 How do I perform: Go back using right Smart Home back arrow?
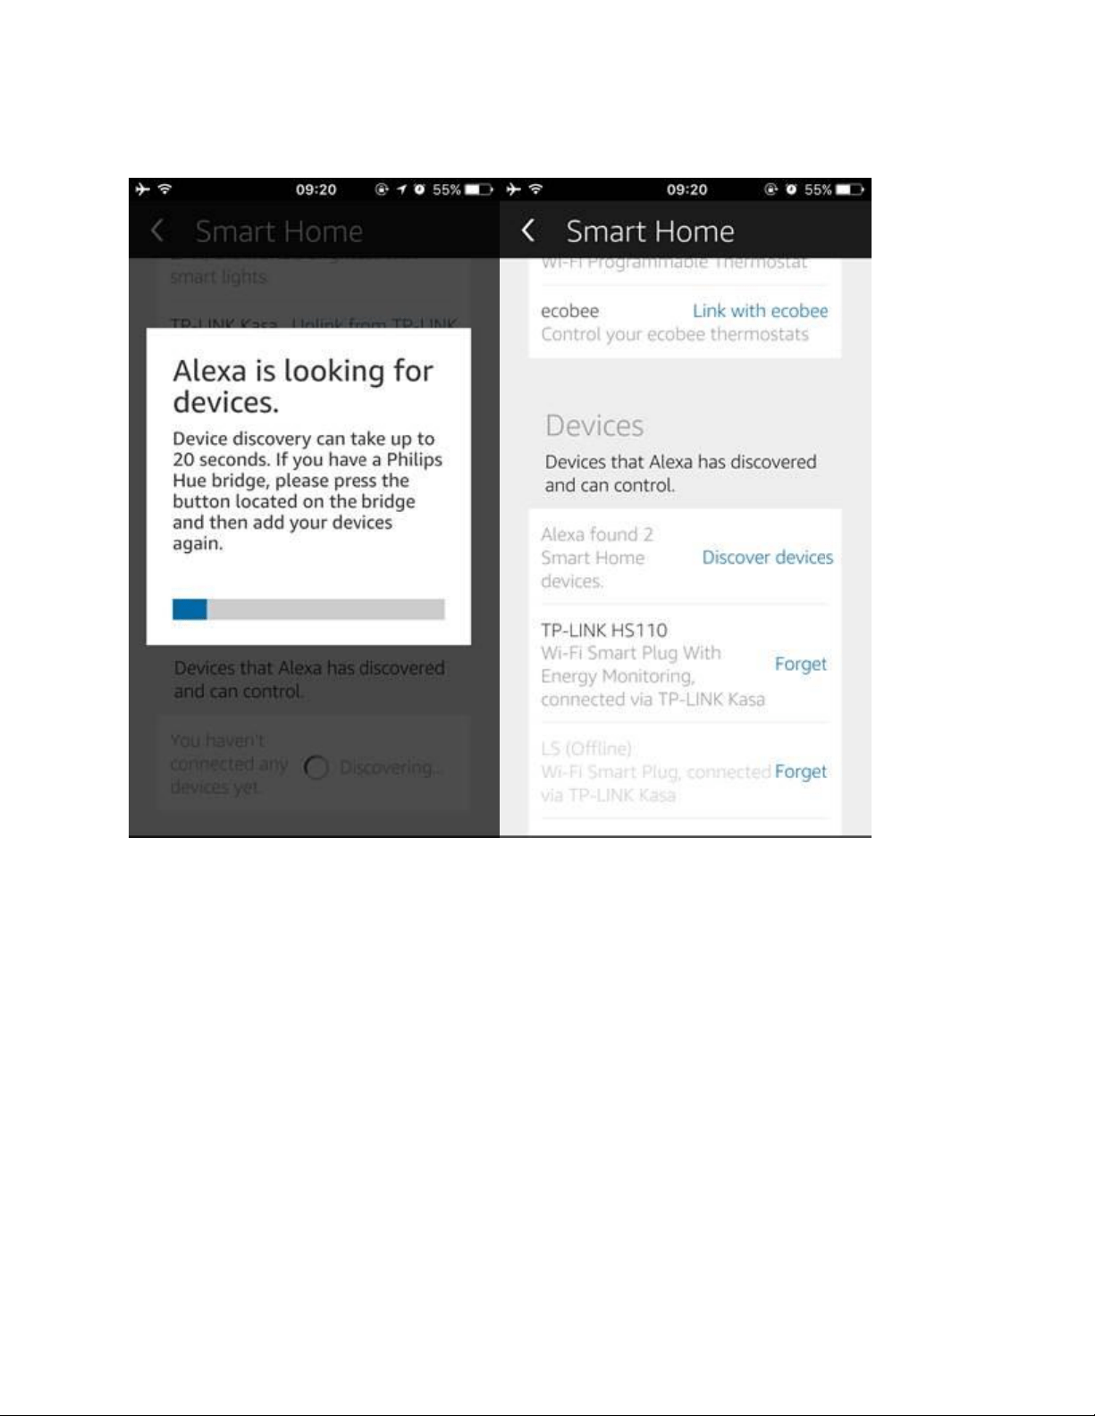coord(528,230)
